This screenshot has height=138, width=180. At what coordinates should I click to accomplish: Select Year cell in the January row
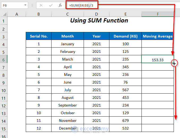96,44
